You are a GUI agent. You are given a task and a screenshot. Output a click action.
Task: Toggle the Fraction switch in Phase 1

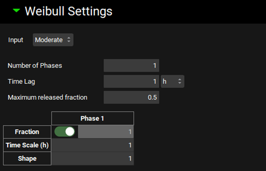click(x=65, y=132)
